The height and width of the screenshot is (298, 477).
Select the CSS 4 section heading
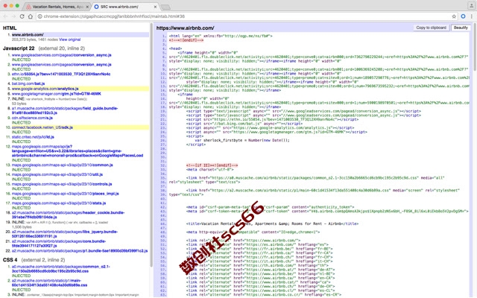(x=10, y=260)
